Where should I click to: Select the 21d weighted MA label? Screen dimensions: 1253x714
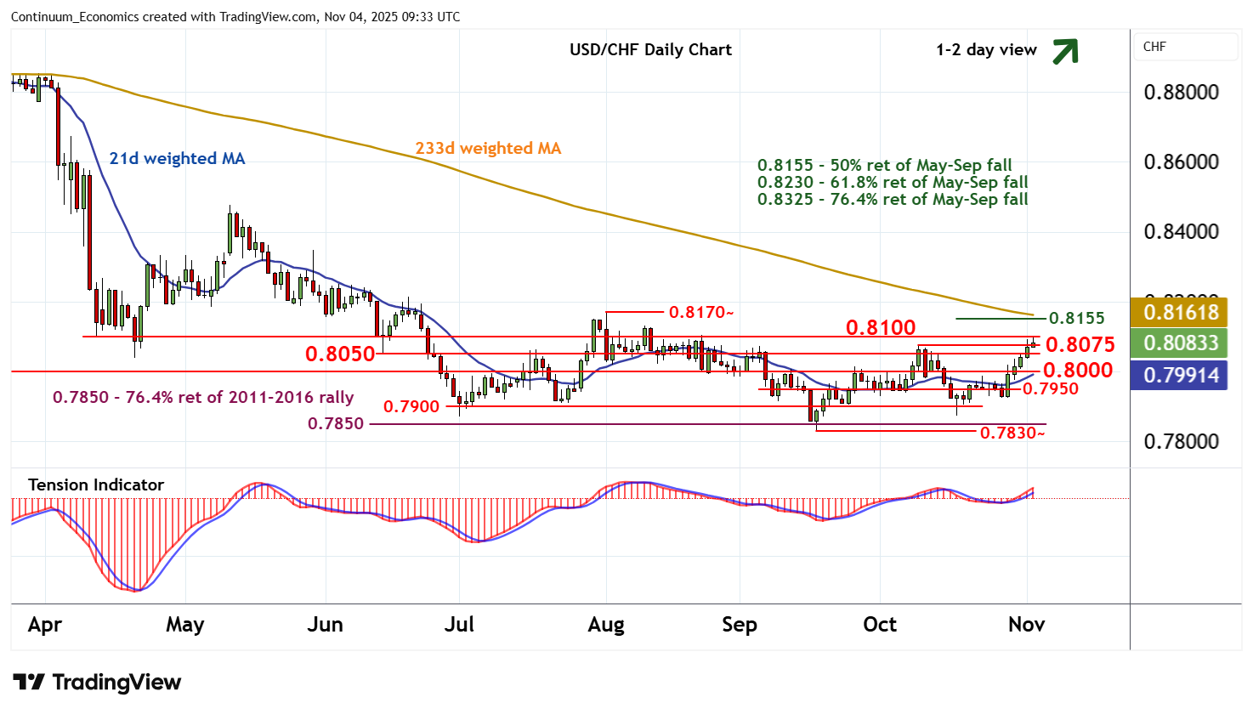point(177,159)
